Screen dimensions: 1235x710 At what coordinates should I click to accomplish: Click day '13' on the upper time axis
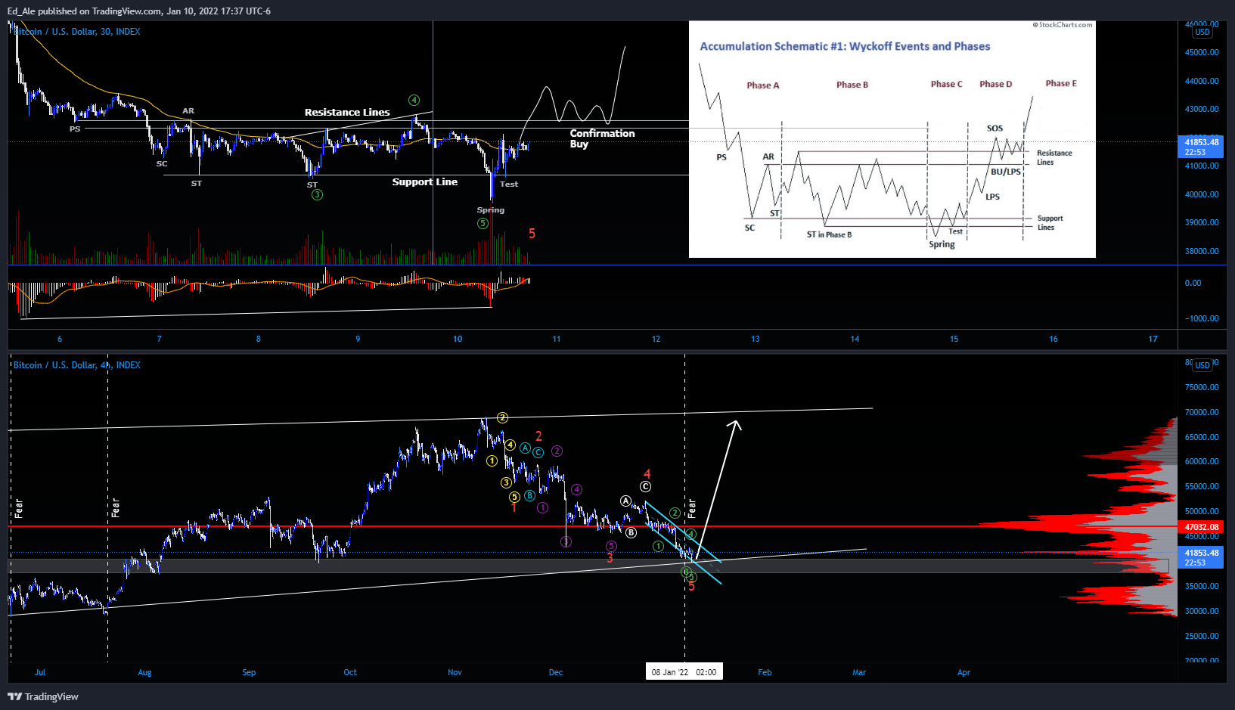755,339
